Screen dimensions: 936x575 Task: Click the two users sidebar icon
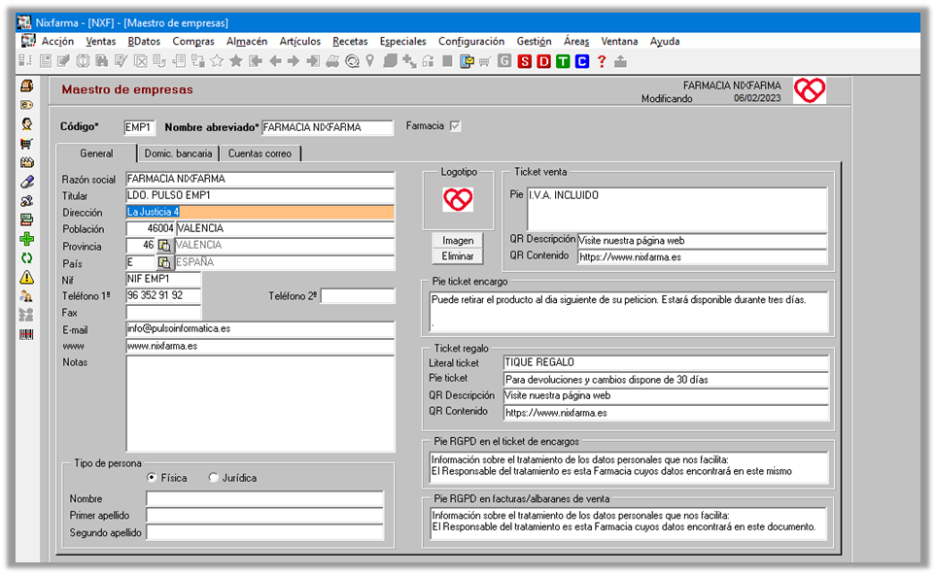click(27, 296)
